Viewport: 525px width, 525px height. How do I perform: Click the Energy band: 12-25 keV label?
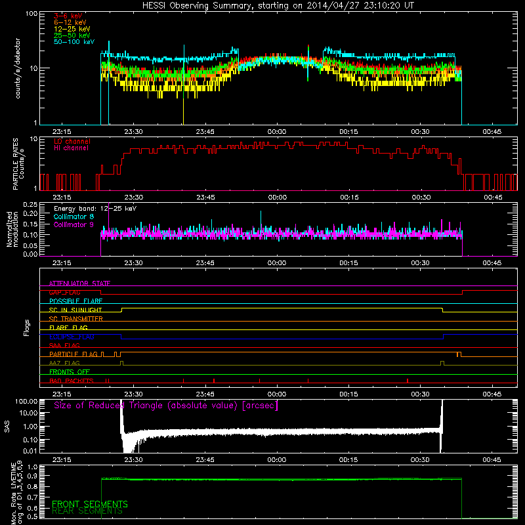click(x=95, y=209)
